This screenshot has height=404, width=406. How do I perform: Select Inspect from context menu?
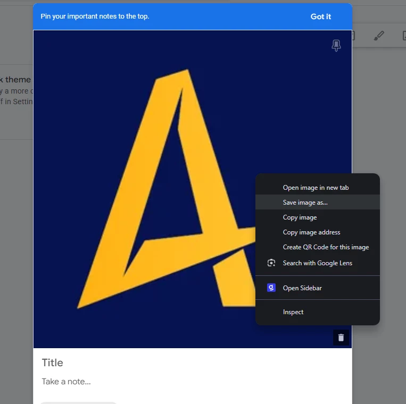(x=318, y=312)
